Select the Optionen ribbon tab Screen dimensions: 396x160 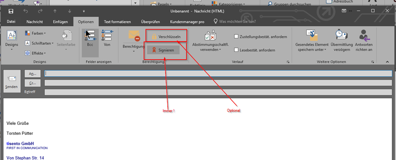click(x=86, y=22)
